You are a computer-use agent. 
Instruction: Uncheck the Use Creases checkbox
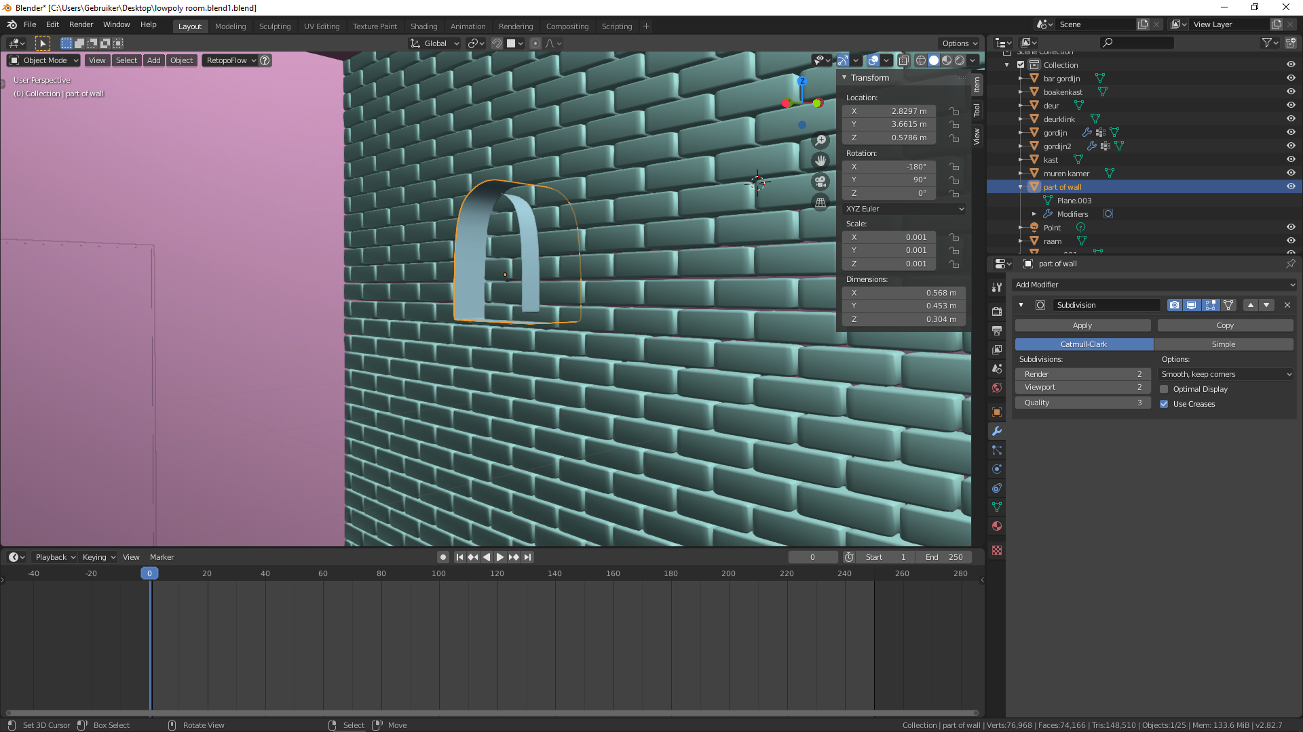click(x=1164, y=404)
